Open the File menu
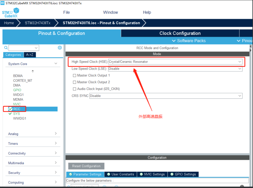This screenshot has width=253, height=188. coord(66,12)
